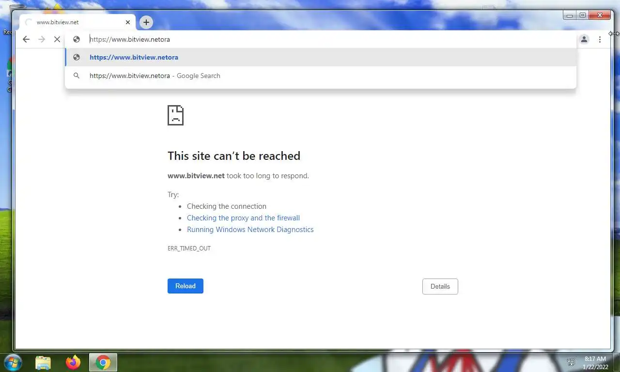Open Running Windows Network Diagnostics link
The width and height of the screenshot is (620, 372).
point(250,230)
